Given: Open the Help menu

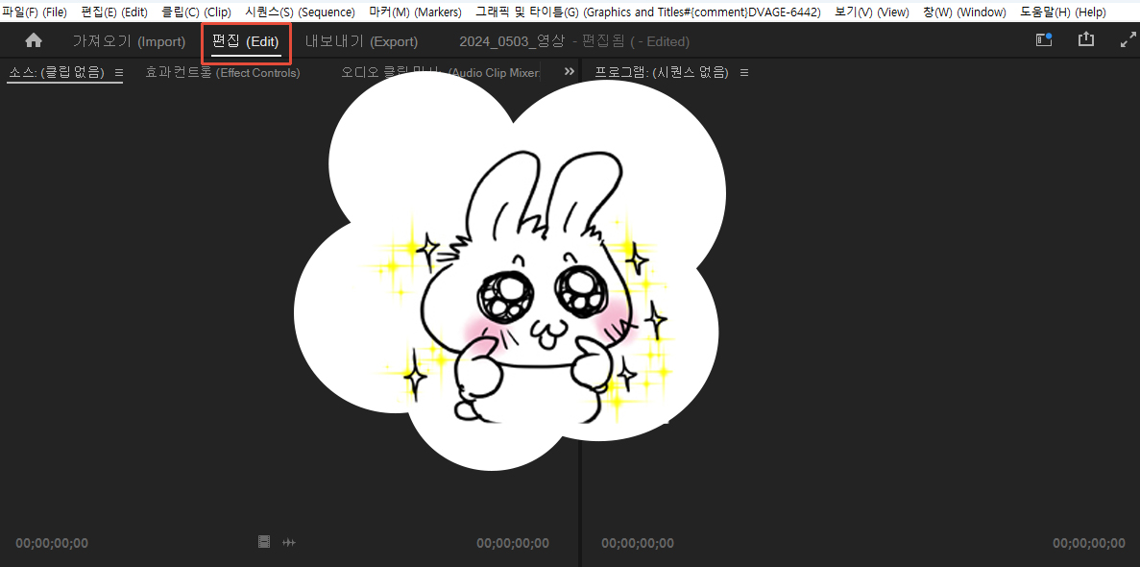Looking at the screenshot, I should (1064, 12).
